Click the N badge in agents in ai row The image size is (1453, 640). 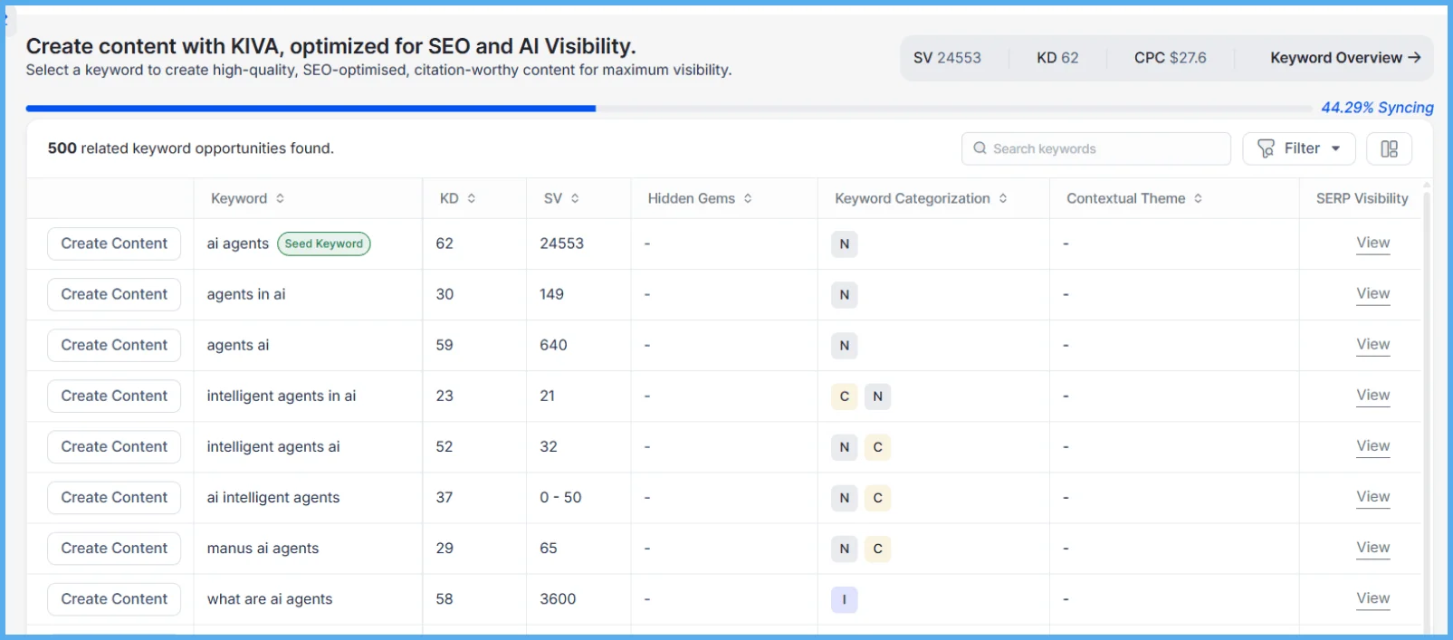tap(844, 295)
